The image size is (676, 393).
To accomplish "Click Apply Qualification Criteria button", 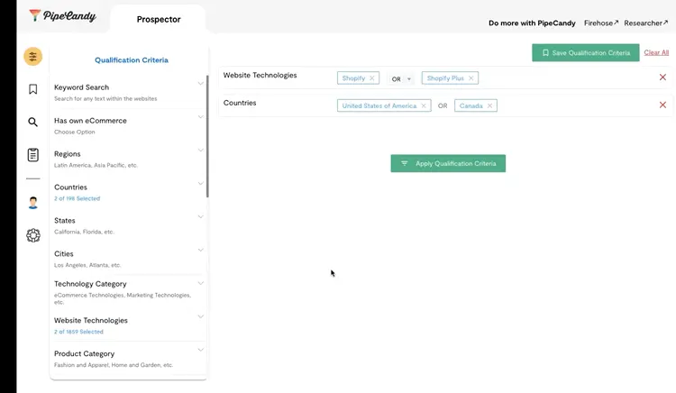I will [x=448, y=163].
